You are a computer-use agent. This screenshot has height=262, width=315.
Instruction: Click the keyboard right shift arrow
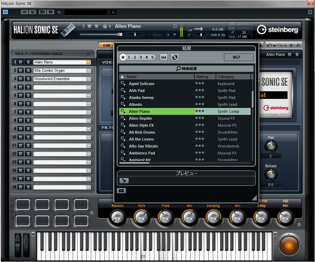(275, 234)
